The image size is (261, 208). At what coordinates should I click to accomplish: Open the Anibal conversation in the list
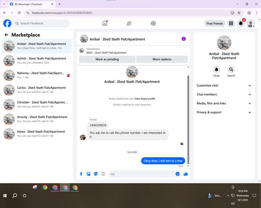tap(37, 46)
